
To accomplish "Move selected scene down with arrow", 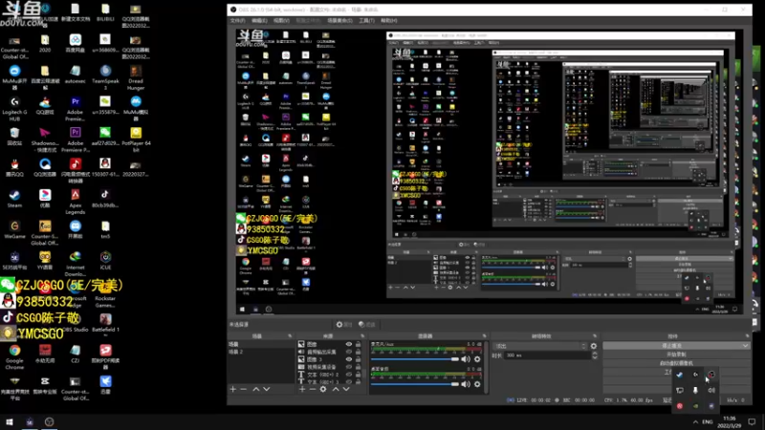I will 267,389.
